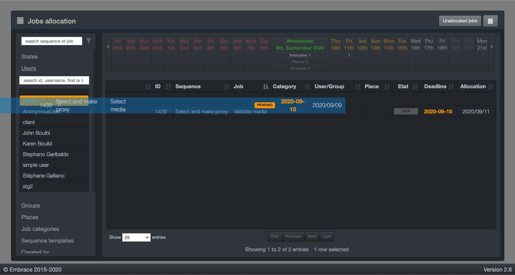Expand the Job categories filter section
Image resolution: width=515 pixels, height=275 pixels.
click(x=40, y=229)
